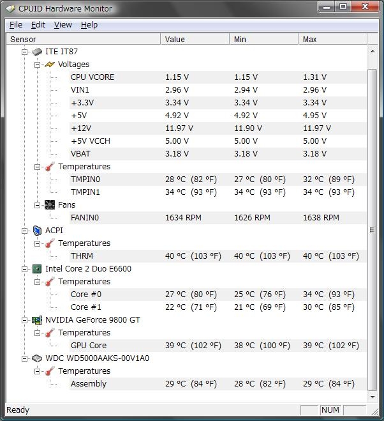Click the Sensor column header
The width and height of the screenshot is (384, 421).
[83, 39]
